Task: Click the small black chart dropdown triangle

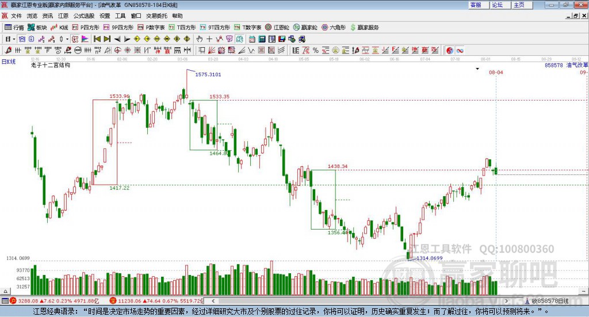Action: click(x=477, y=68)
